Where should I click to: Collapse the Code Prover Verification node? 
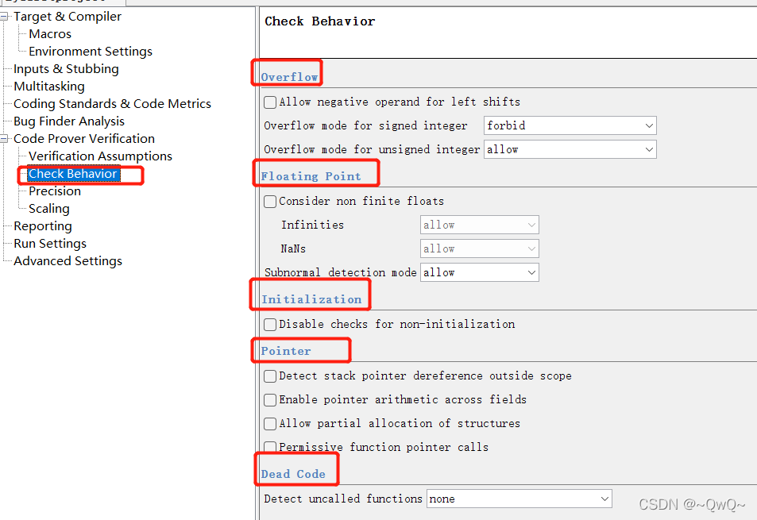(3, 138)
